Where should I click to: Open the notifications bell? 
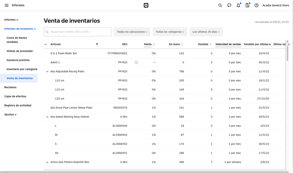click(238, 5)
